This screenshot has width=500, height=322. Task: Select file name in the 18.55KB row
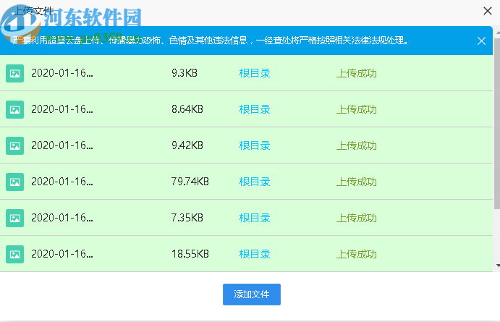(x=62, y=254)
